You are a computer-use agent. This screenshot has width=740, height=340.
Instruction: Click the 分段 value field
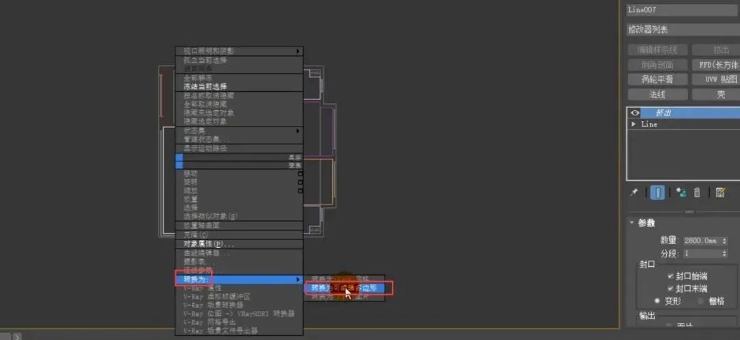(x=702, y=254)
